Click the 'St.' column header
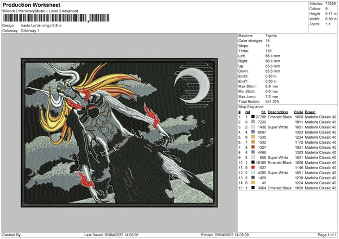The width and height of the screenshot is (339, 239). 263,112
